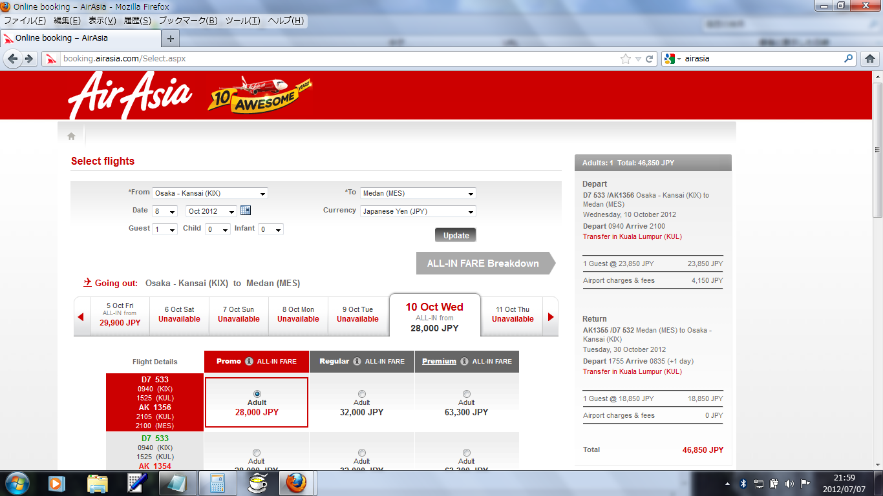The width and height of the screenshot is (883, 496).
Task: Bookmark this page with the star icon
Action: coord(626,59)
